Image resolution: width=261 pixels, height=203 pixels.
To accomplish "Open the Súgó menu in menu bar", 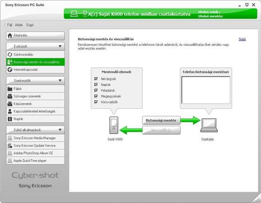I will (x=30, y=25).
